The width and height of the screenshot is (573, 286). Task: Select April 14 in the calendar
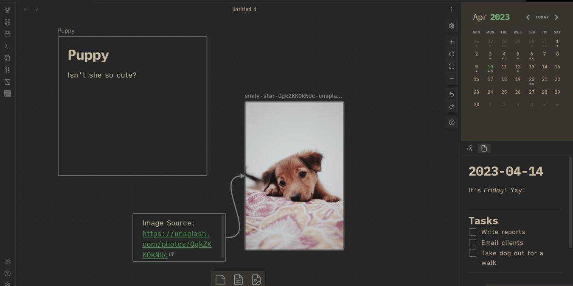tap(545, 67)
